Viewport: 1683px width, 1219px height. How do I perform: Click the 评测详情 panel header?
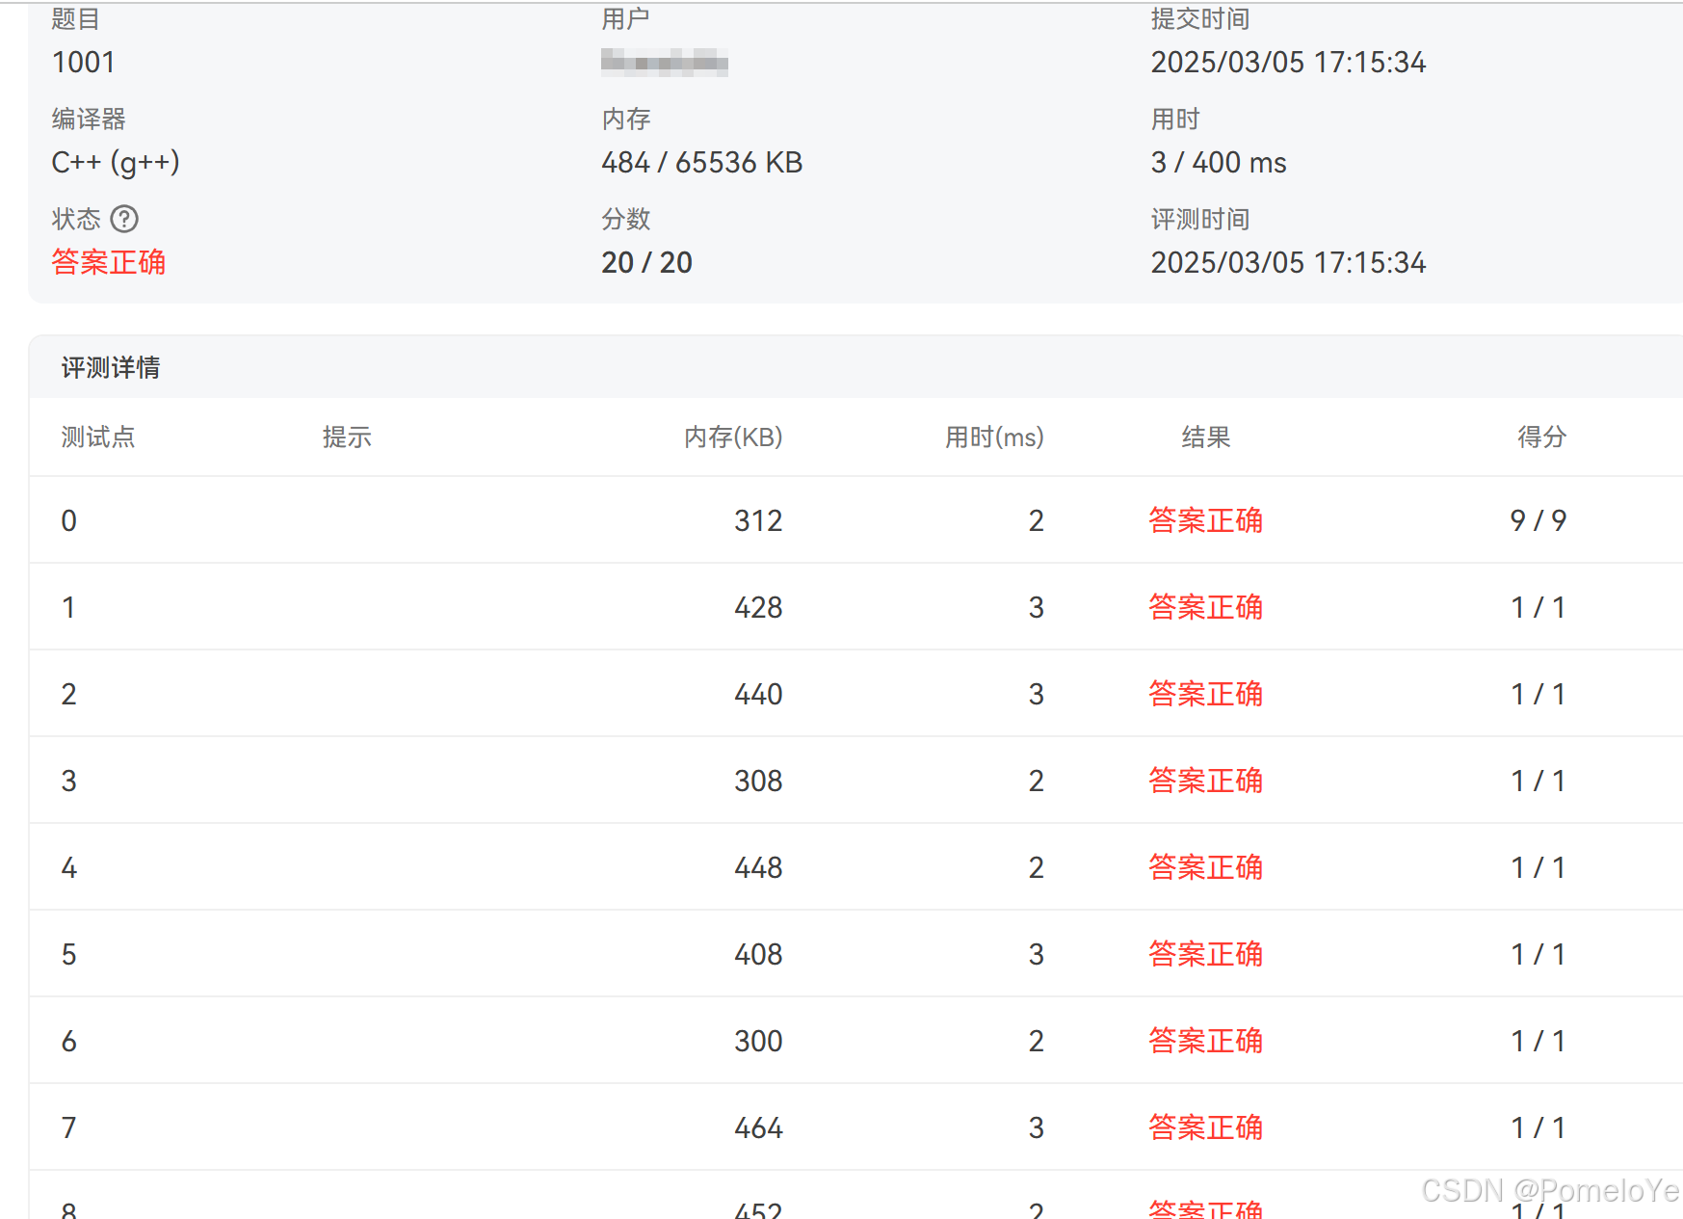(x=110, y=367)
